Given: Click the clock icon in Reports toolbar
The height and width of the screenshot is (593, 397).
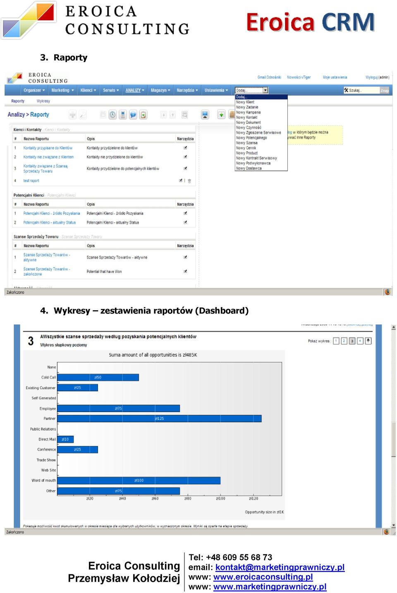Looking at the screenshot, I should [112, 115].
